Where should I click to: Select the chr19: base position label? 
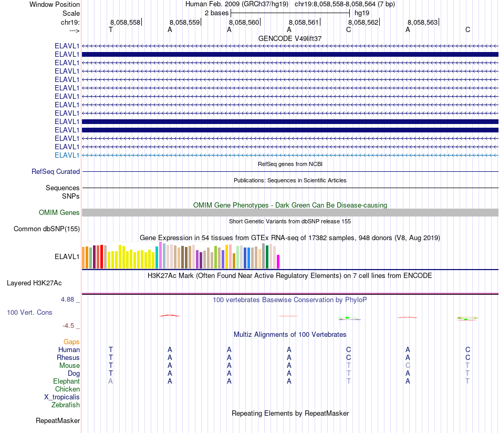pyautogui.click(x=70, y=22)
